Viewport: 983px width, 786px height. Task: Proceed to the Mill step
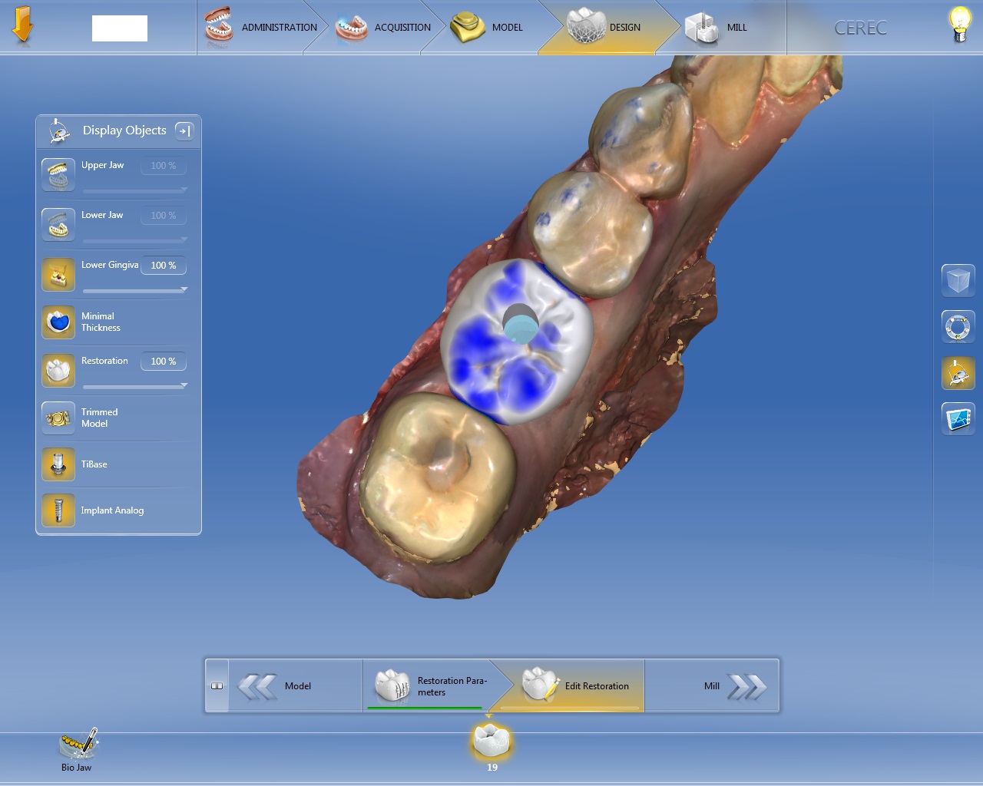(733, 686)
